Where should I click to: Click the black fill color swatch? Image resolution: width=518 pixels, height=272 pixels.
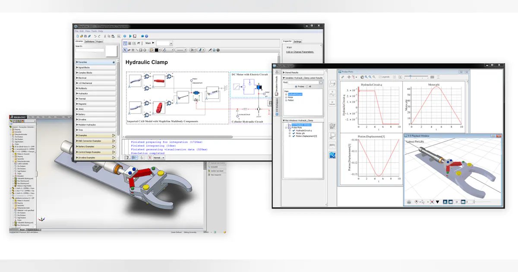pos(156,50)
